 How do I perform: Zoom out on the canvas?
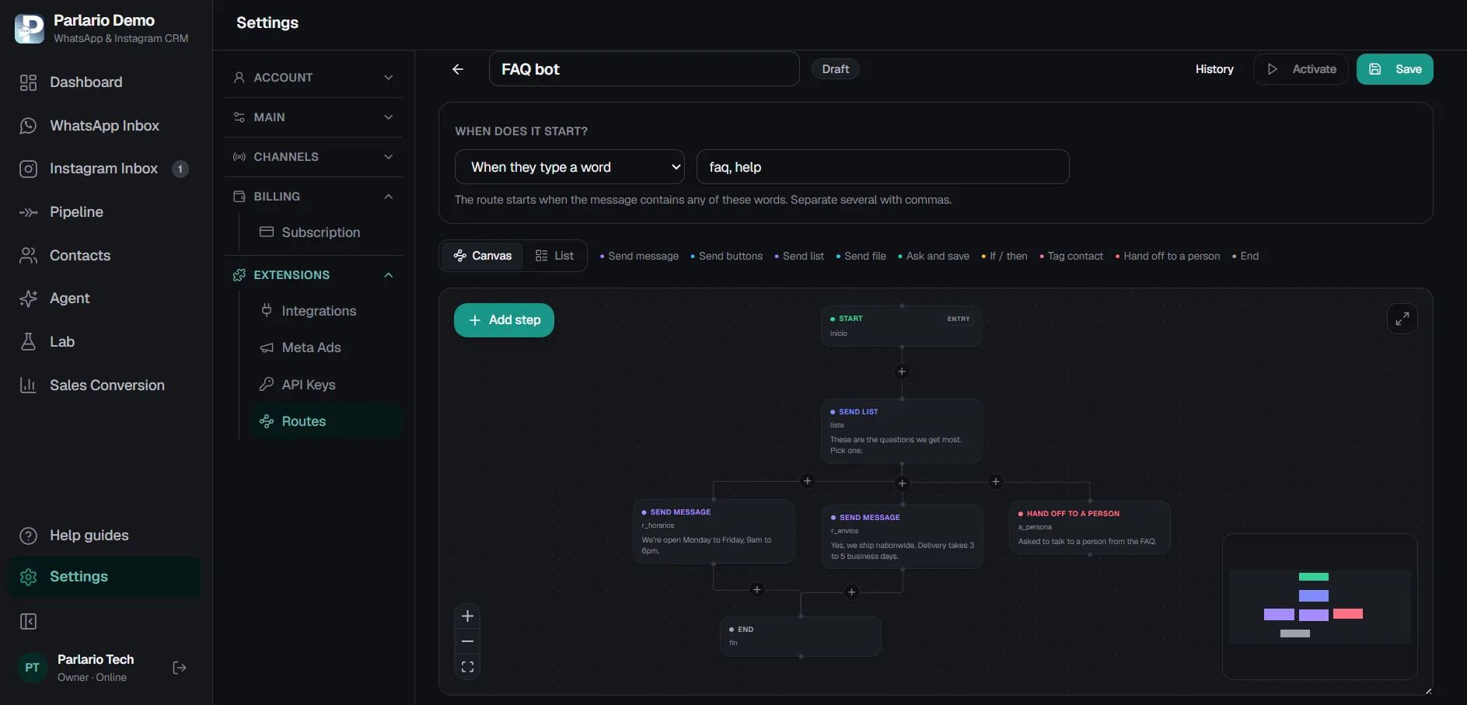(467, 641)
